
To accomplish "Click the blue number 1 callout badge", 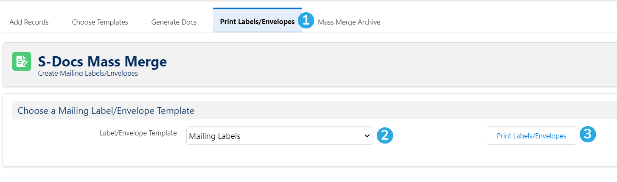I will pos(306,21).
